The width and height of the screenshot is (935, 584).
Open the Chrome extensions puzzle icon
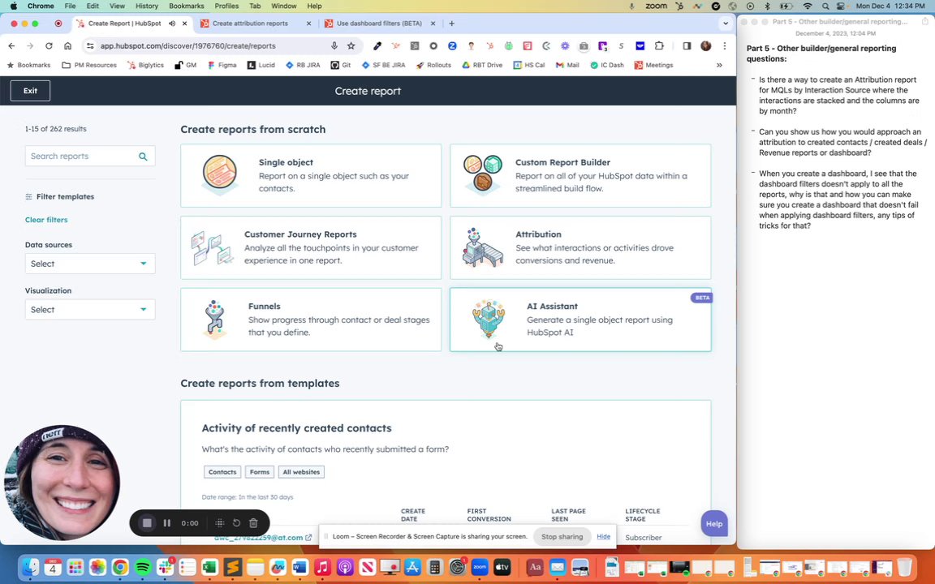tap(659, 46)
